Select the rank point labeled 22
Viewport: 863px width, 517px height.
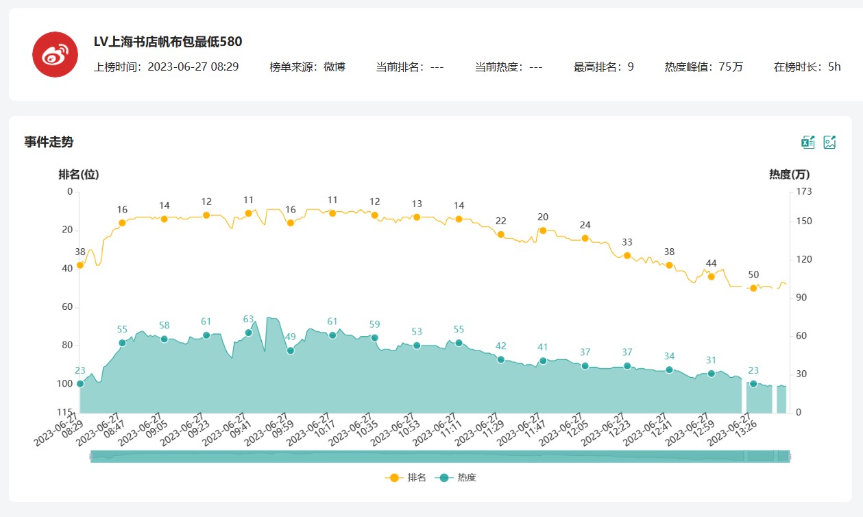pyautogui.click(x=501, y=235)
